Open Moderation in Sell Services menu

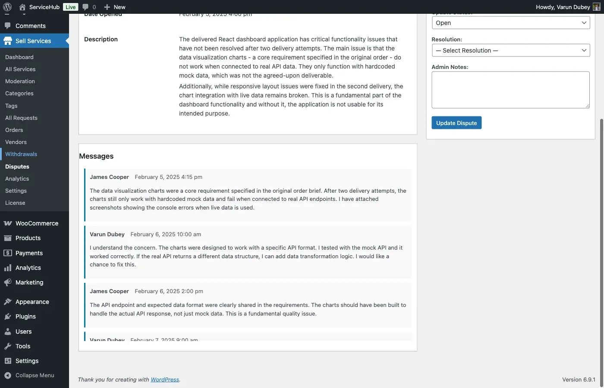click(20, 81)
